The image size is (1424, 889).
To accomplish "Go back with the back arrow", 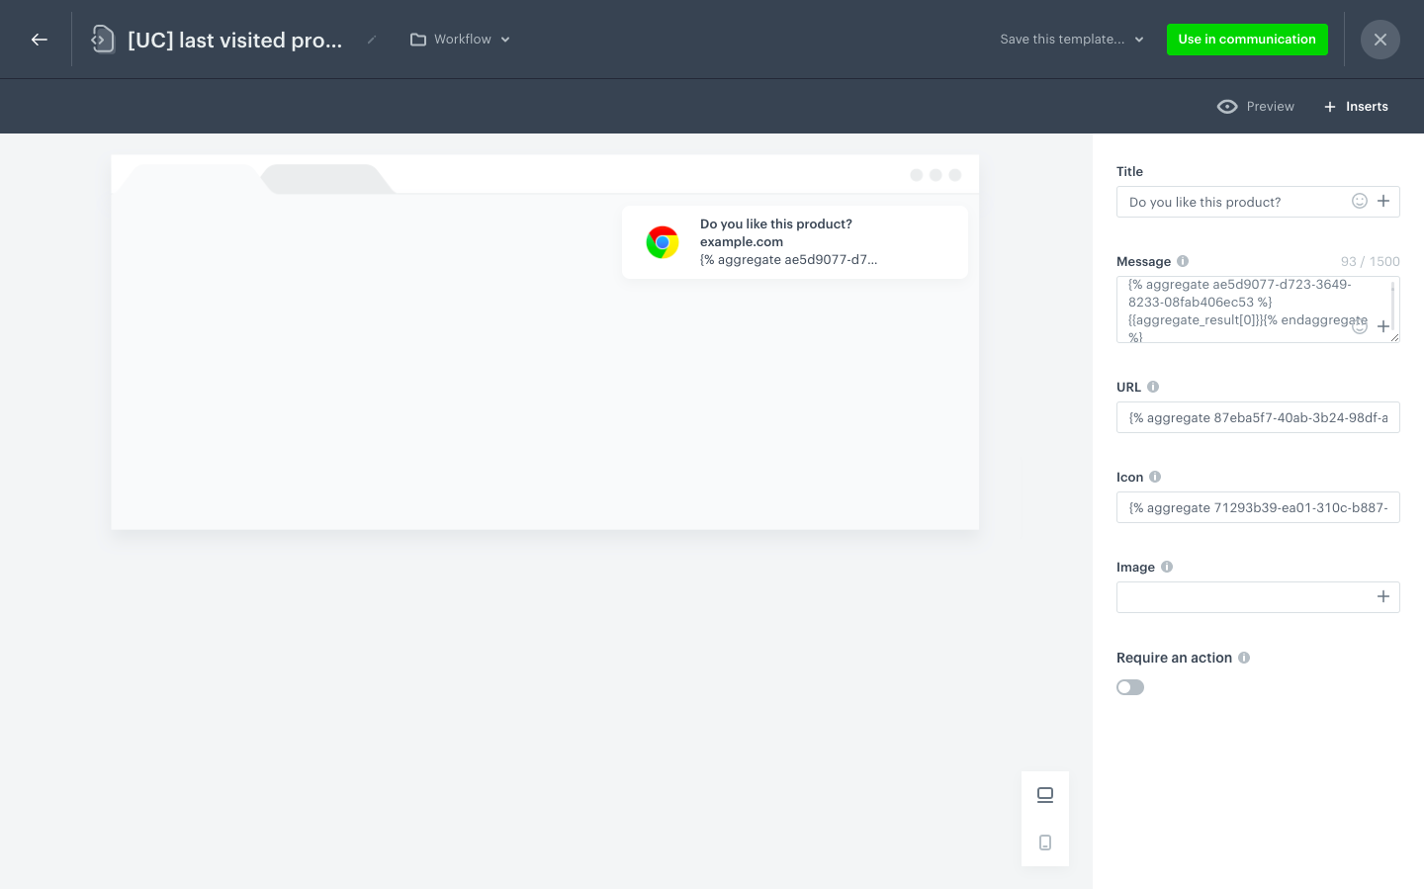I will tap(40, 40).
